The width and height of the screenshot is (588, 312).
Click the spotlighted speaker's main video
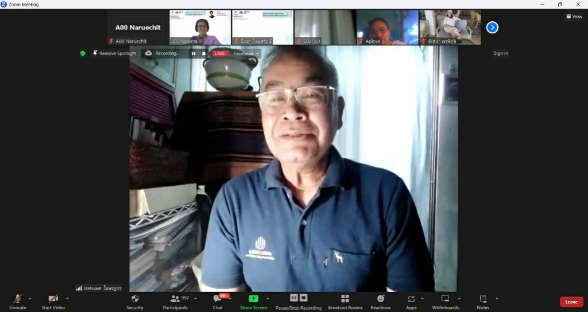coord(293,169)
